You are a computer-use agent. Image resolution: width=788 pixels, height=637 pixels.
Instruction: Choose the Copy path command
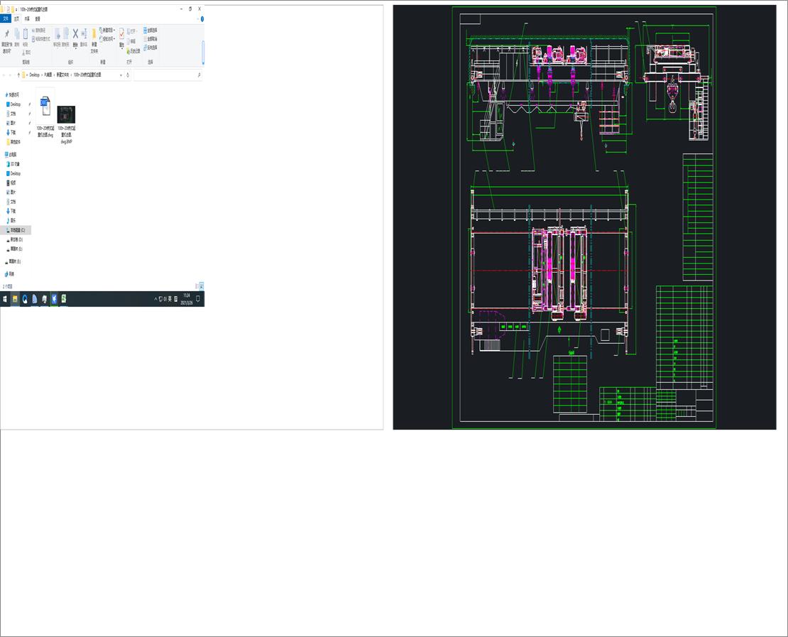coord(40,31)
